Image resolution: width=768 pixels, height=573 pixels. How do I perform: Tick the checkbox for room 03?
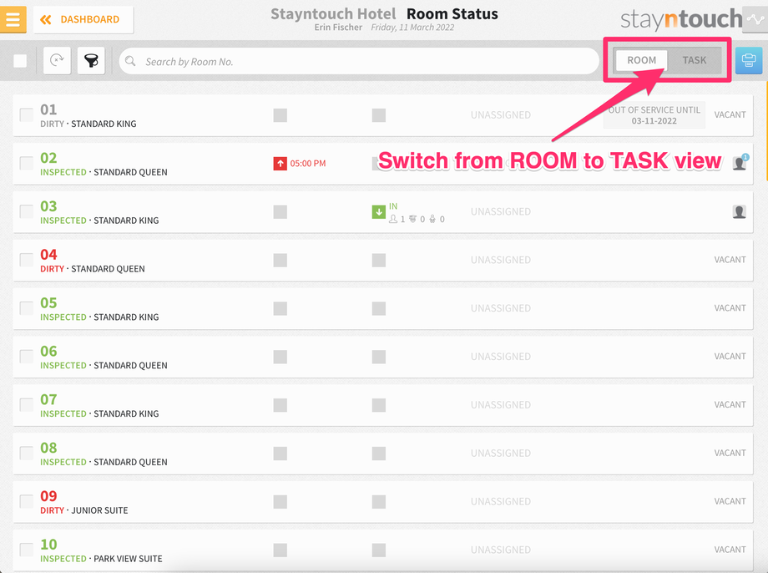click(27, 212)
